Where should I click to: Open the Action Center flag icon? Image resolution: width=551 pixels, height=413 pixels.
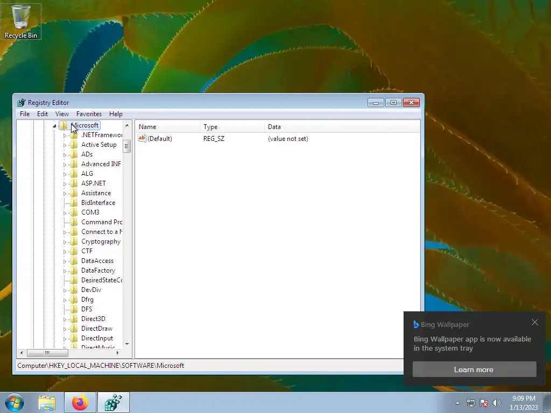[x=484, y=403]
